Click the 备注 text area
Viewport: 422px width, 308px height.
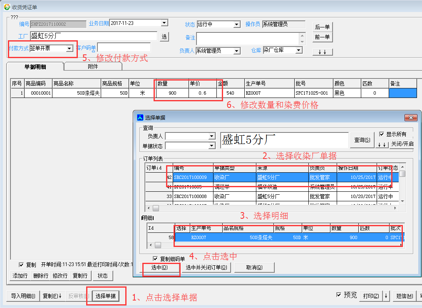pyautogui.click(x=248, y=39)
